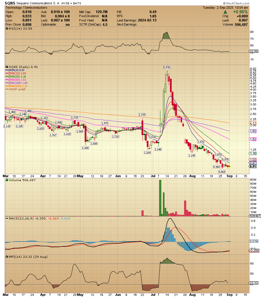Click the green 1.16 axis price tag
Screen dimensions: 261x297
pyautogui.click(x=253, y=153)
